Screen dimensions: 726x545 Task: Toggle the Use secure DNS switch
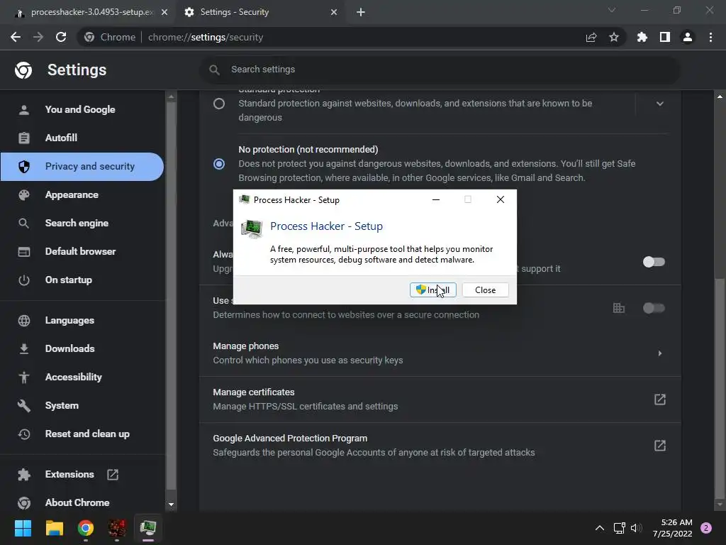click(654, 308)
